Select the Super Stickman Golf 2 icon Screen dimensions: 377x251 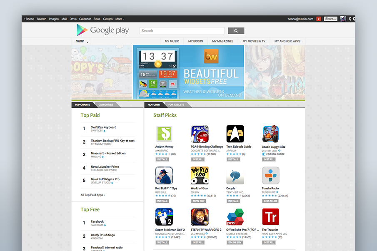tap(164, 217)
